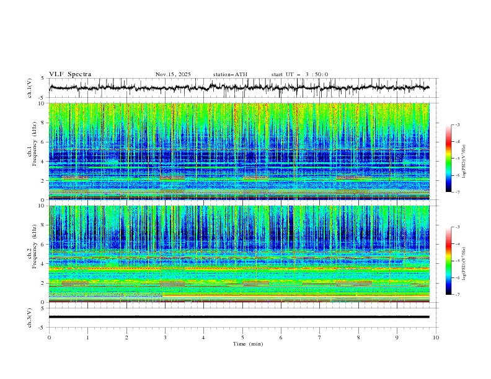
Task: Click the ch.2 "Frequency (kHz)" axis label
Action: (x=35, y=246)
